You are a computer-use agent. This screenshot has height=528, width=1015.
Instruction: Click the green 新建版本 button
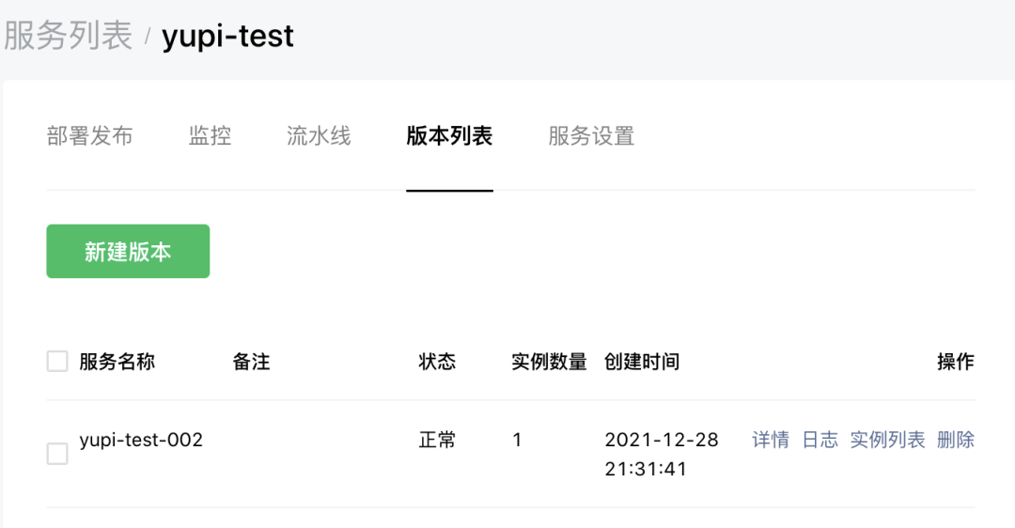click(x=128, y=252)
